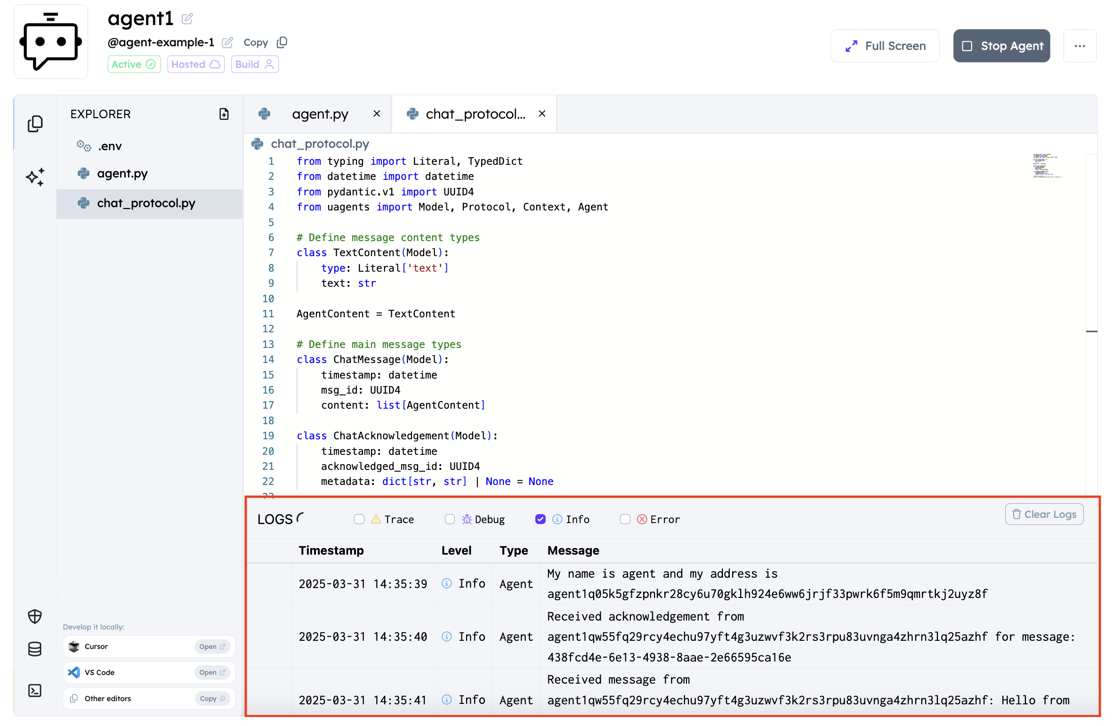Image resolution: width=1113 pixels, height=726 pixels.
Task: Open .env file in Explorer
Action: (x=149, y=146)
